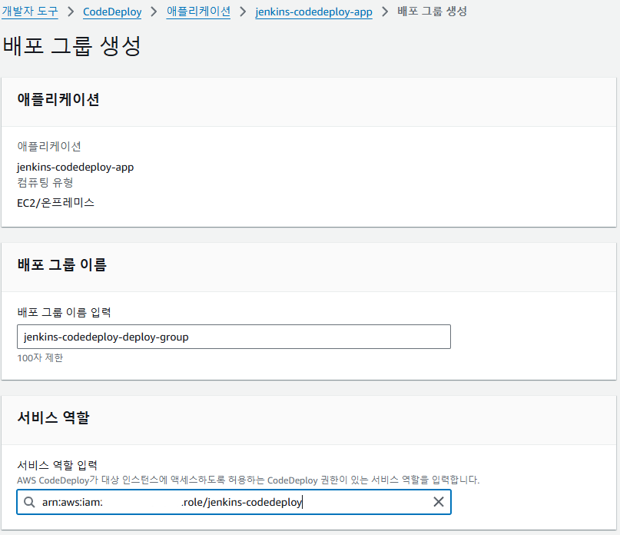Click the 배포 그룹 이름 section heading
620x535 pixels.
tap(61, 264)
